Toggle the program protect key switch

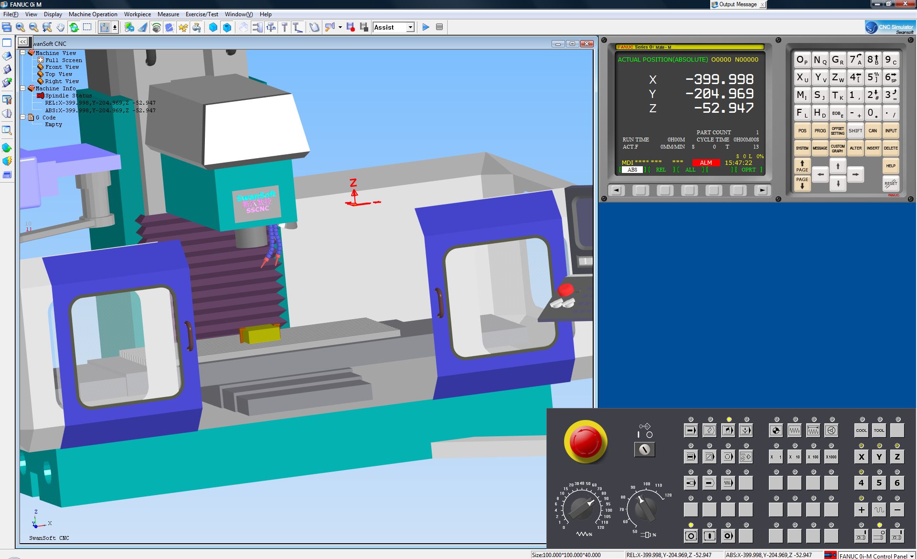tap(644, 449)
